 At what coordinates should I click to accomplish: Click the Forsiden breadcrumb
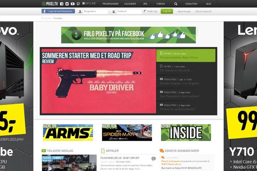pyautogui.click(x=58, y=18)
